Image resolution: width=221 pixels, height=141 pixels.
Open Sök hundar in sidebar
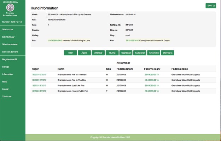tap(8, 29)
